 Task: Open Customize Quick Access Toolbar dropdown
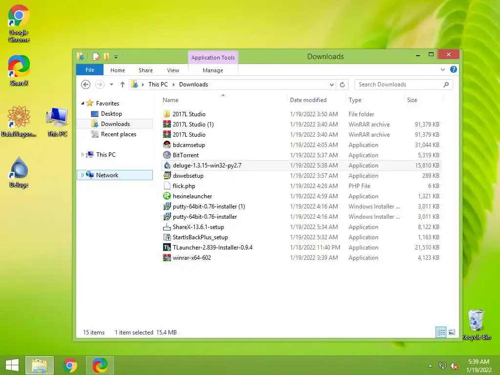coord(116,57)
